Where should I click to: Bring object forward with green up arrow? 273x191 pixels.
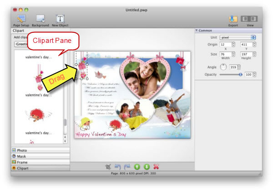136,167
